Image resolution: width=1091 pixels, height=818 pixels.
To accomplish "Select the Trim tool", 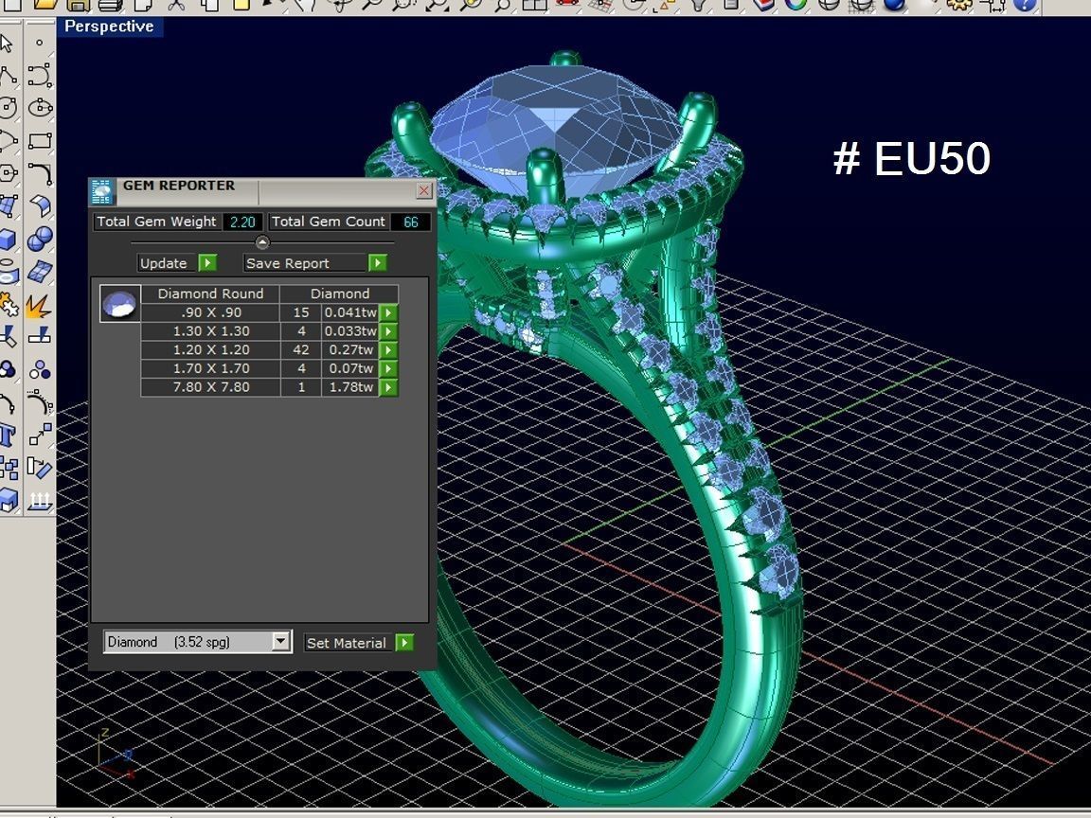I will (7, 337).
